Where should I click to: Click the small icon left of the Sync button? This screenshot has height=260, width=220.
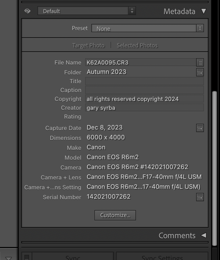point(27,256)
